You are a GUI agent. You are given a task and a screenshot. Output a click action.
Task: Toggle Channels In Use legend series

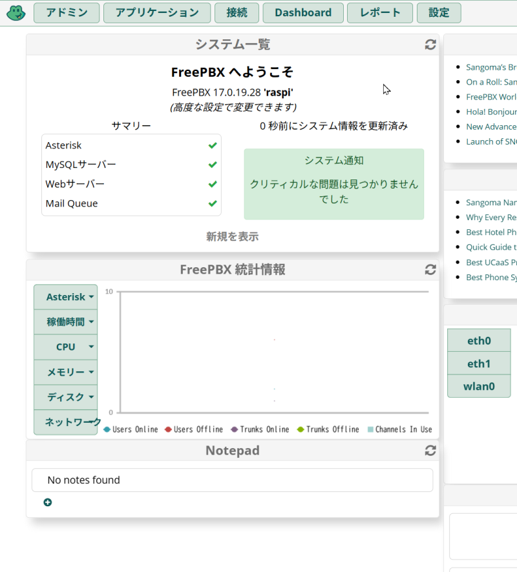[400, 429]
